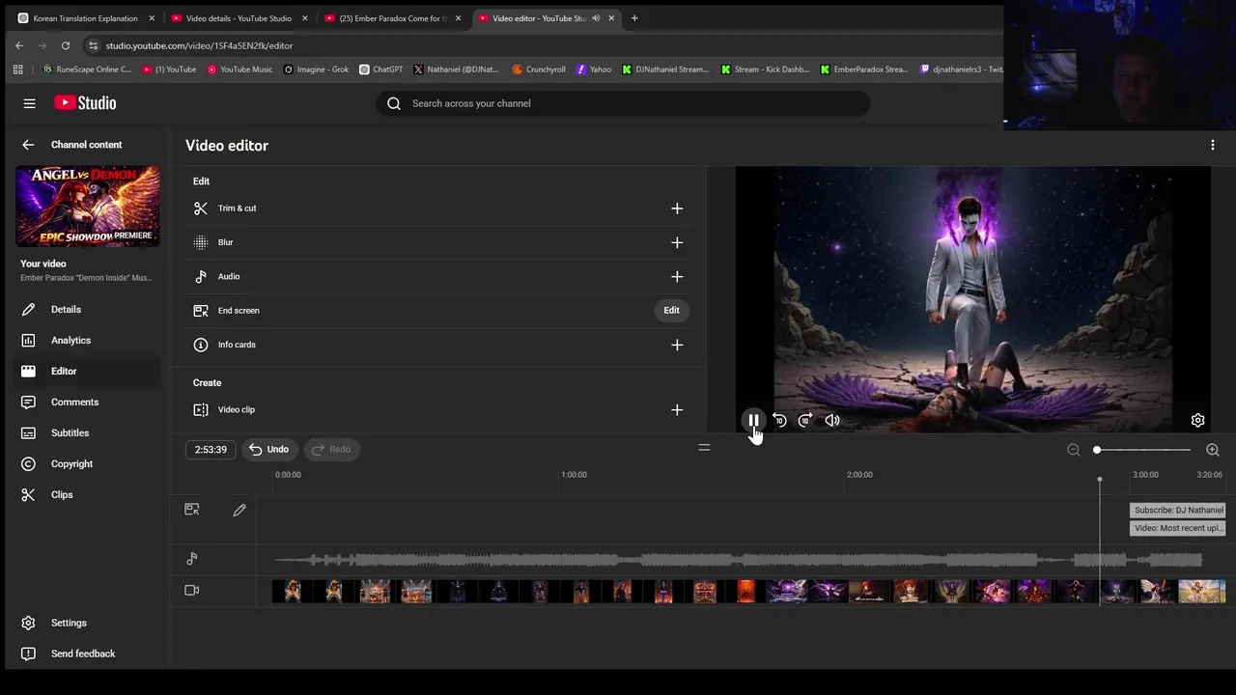Select Subscribe: DJ Nathaniel end screen element

click(1178, 510)
